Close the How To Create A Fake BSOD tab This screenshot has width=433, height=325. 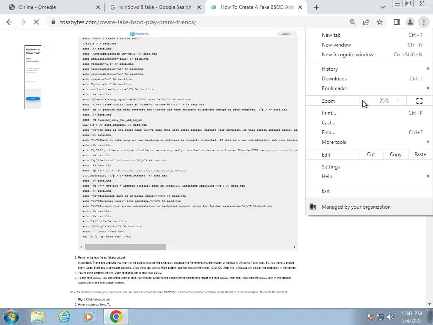point(301,7)
